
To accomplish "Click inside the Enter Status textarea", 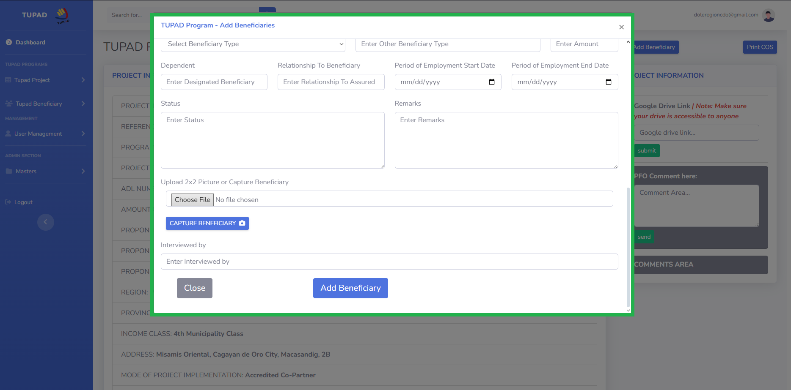I will (x=273, y=140).
